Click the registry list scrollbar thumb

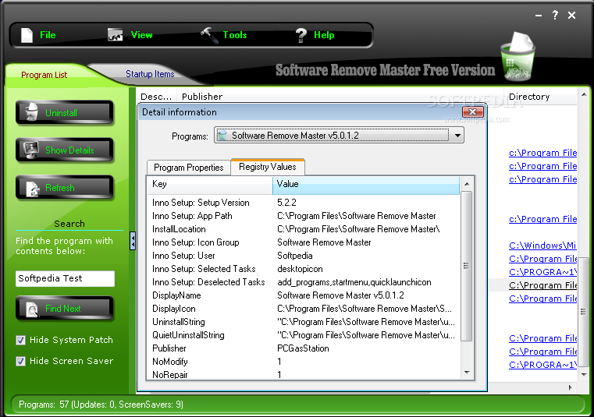(467, 266)
